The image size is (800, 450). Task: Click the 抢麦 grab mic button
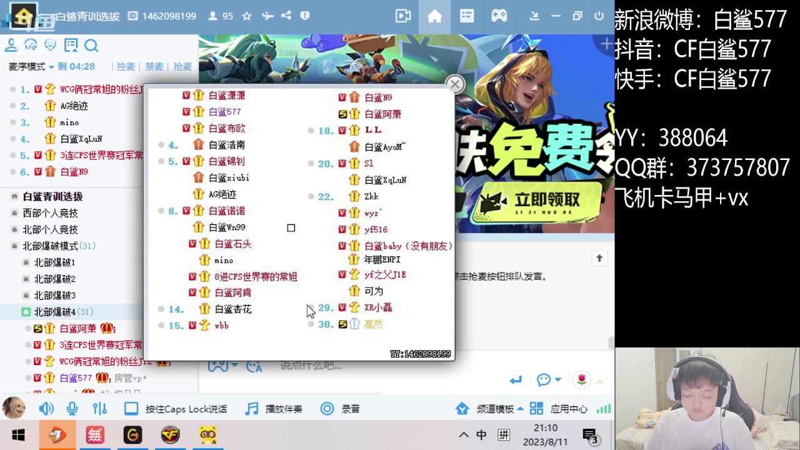(x=182, y=67)
